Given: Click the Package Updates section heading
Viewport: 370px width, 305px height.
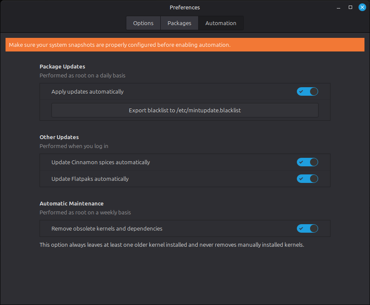Looking at the screenshot, I should (62, 66).
